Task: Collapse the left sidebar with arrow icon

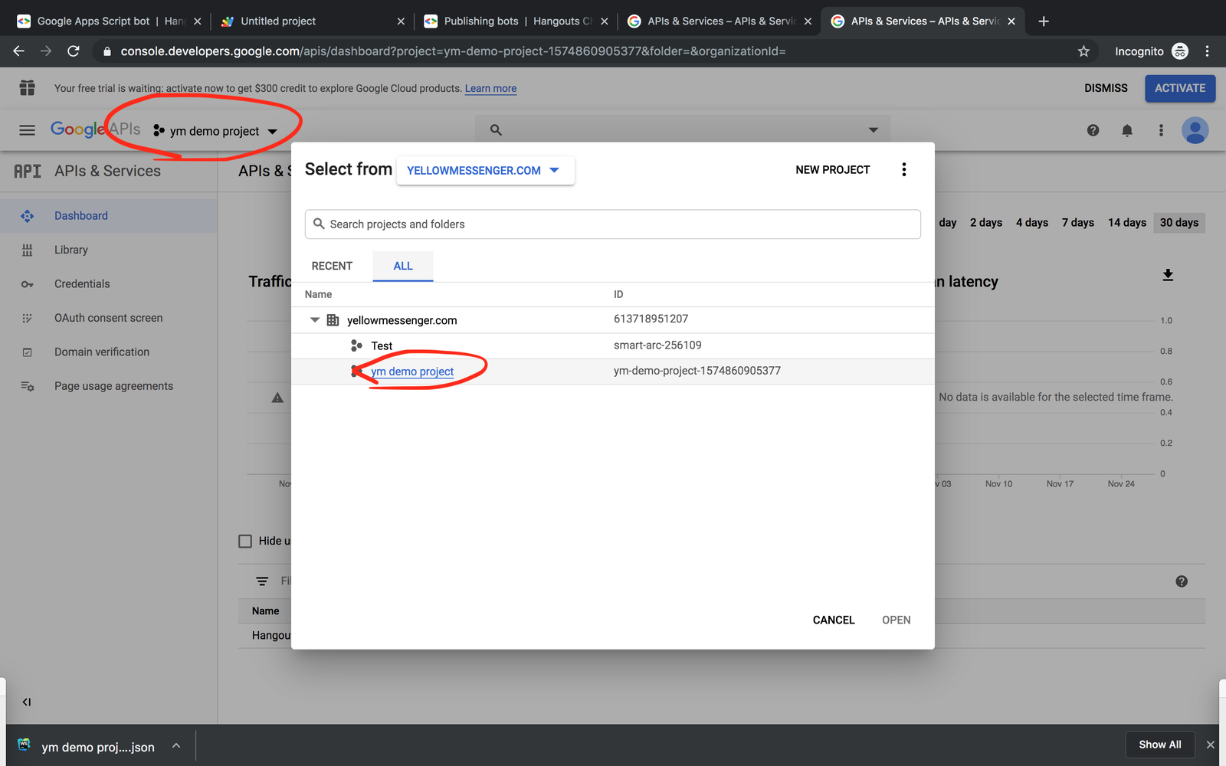Action: point(27,702)
